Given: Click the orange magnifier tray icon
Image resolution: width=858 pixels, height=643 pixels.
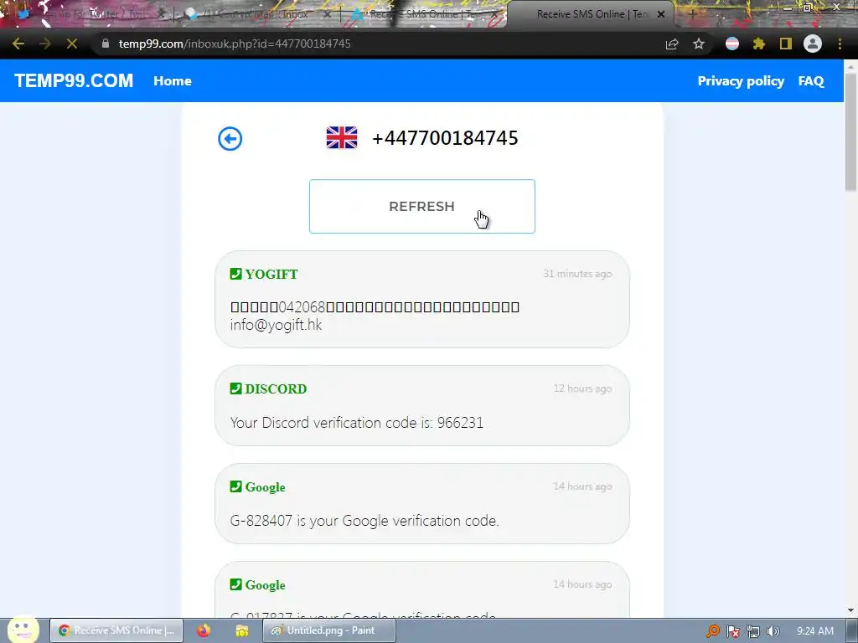Looking at the screenshot, I should (712, 631).
